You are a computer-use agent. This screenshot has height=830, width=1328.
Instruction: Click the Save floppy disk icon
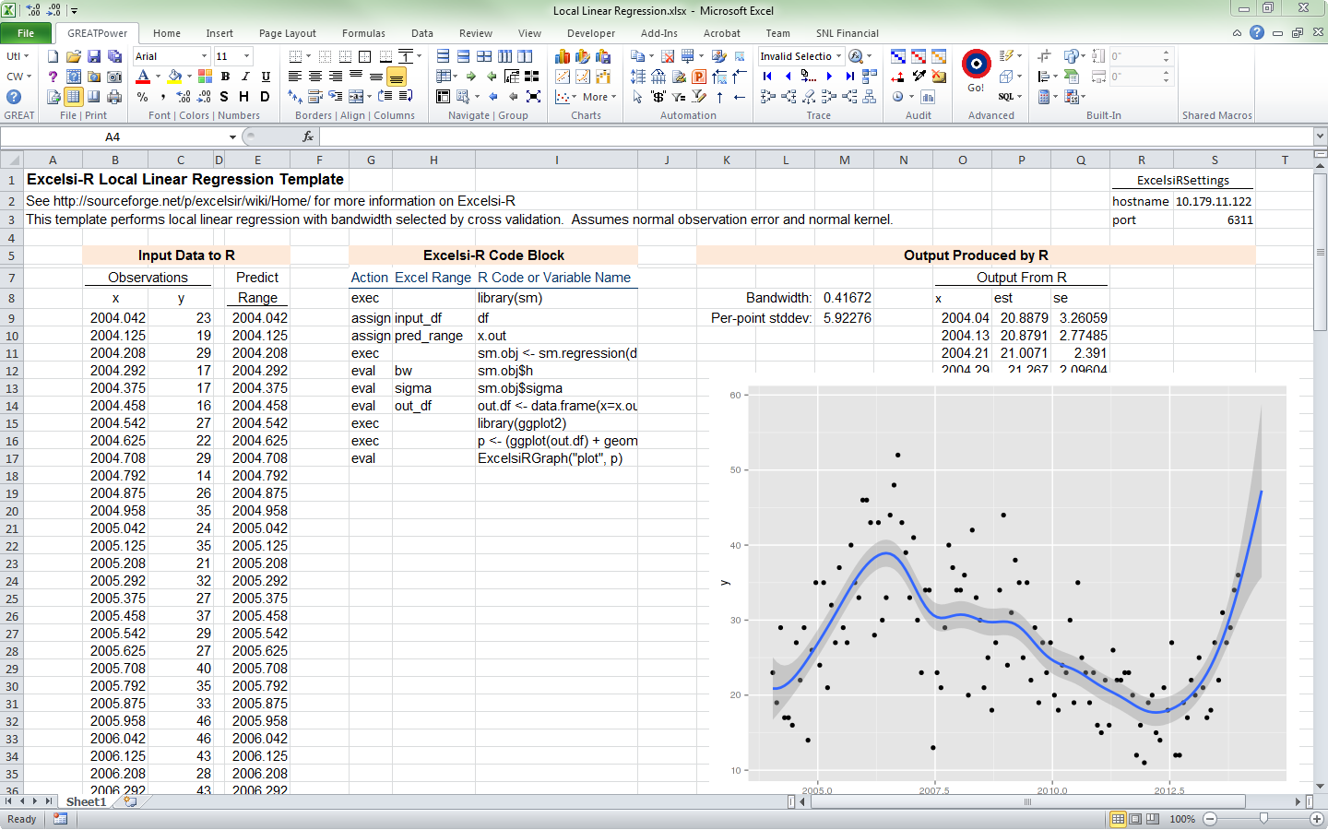coord(94,56)
